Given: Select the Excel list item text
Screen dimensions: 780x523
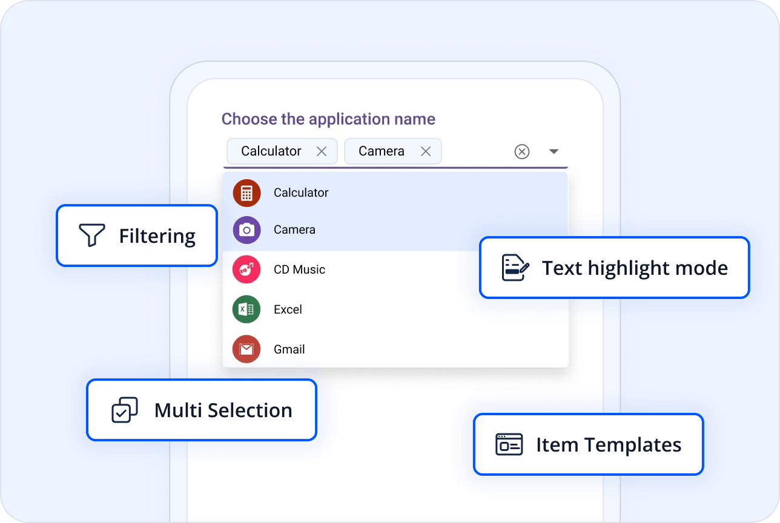Looking at the screenshot, I should click(288, 309).
